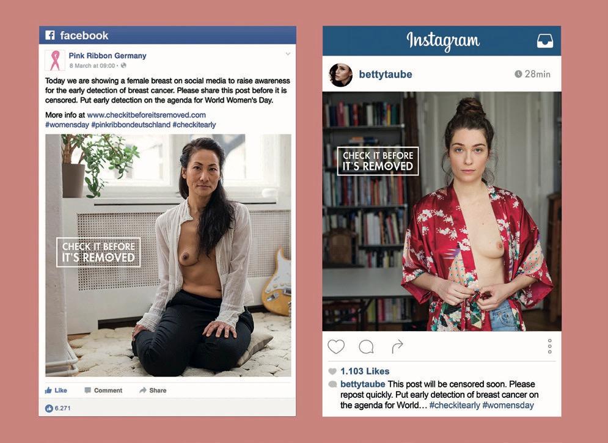Image resolution: width=608 pixels, height=443 pixels.
Task: Click the bettytaube profile avatar
Action: point(340,75)
